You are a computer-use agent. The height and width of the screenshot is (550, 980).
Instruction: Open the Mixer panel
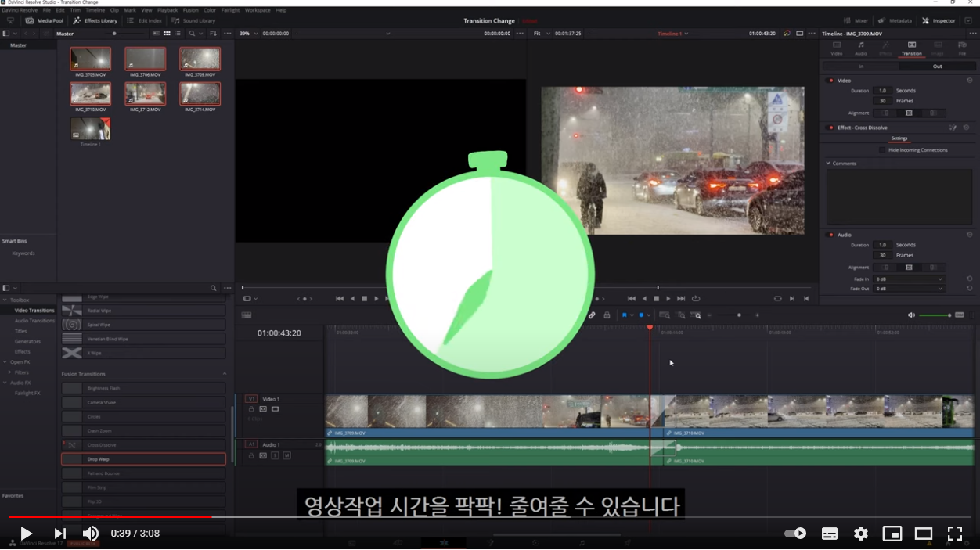click(856, 21)
